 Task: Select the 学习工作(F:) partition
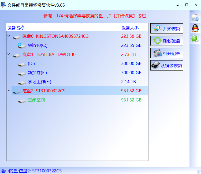tap(39, 82)
